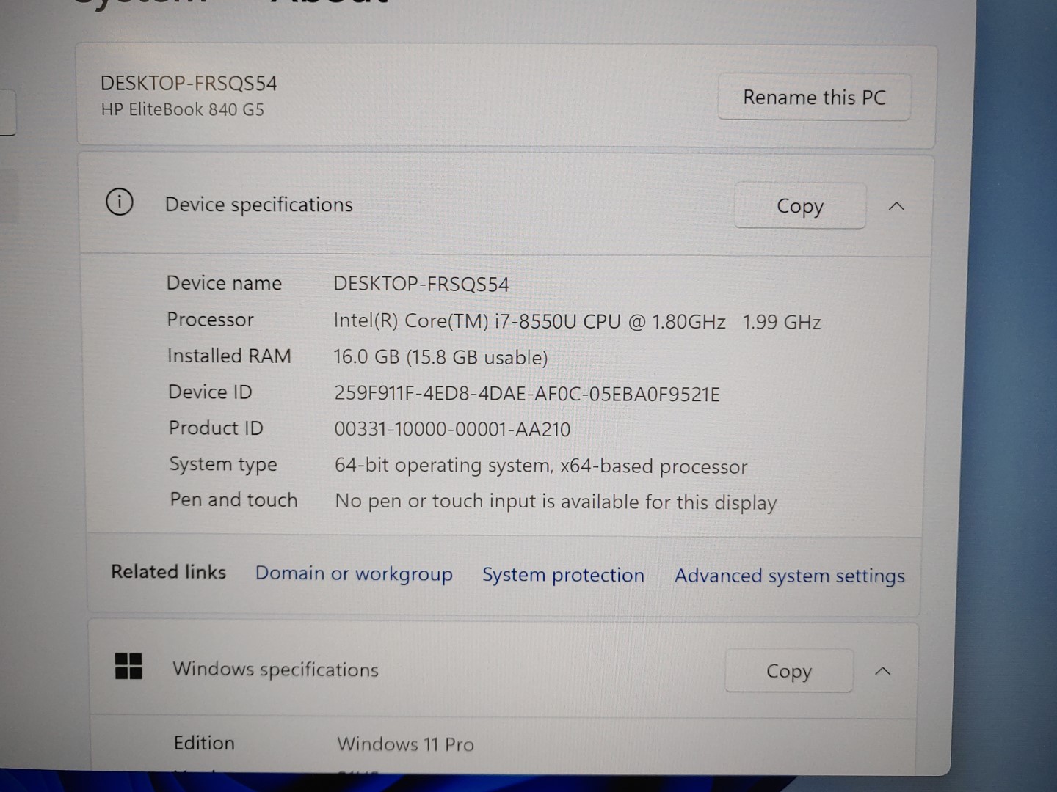Screen dimensions: 1057x792
Task: Click the Edition label
Action: click(x=204, y=743)
